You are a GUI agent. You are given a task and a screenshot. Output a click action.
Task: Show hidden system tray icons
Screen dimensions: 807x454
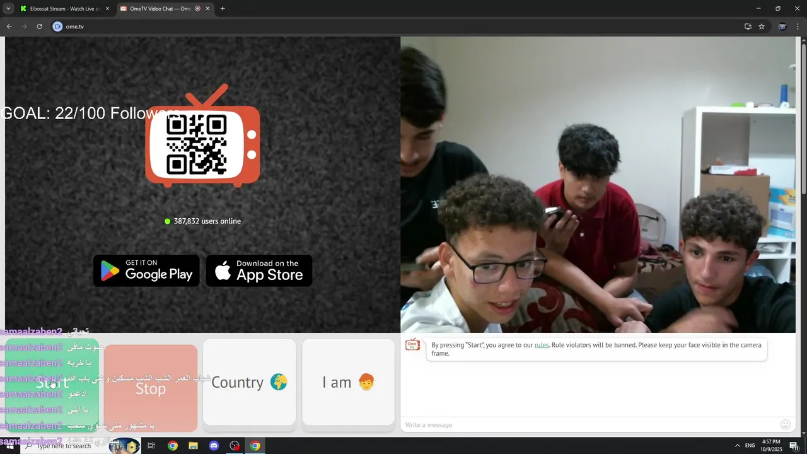(737, 446)
